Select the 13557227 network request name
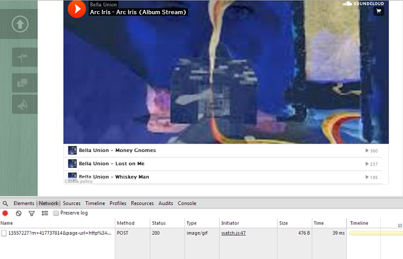The image size is (403, 259). 60,233
